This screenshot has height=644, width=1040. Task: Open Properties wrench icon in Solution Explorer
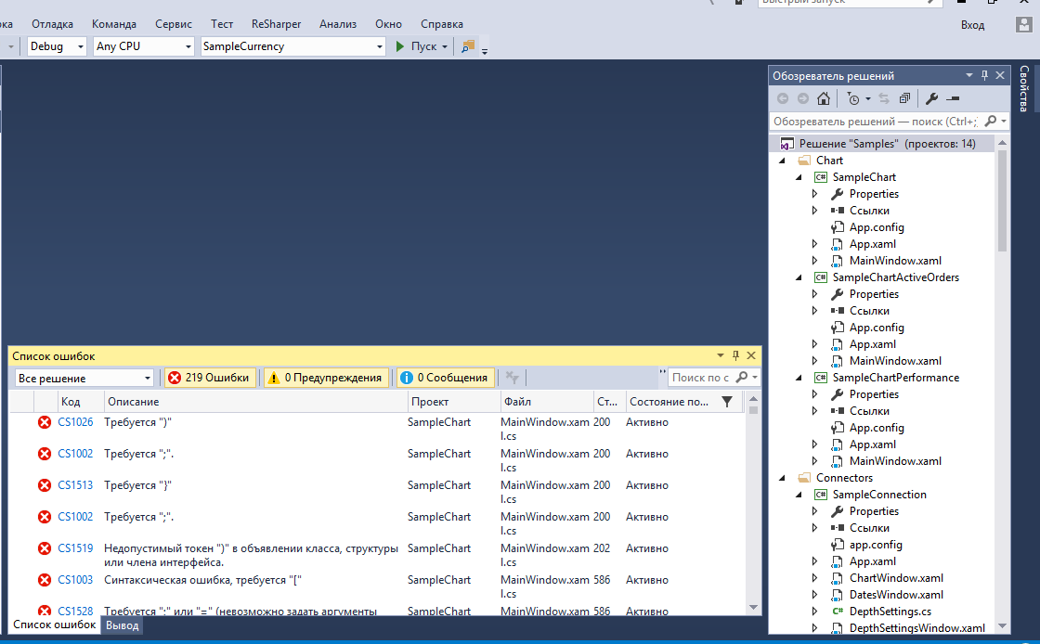tap(931, 98)
